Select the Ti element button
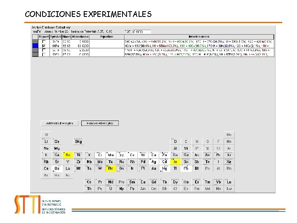Image resolution: width=297 pixels, height=223 pixels. pos(78,155)
